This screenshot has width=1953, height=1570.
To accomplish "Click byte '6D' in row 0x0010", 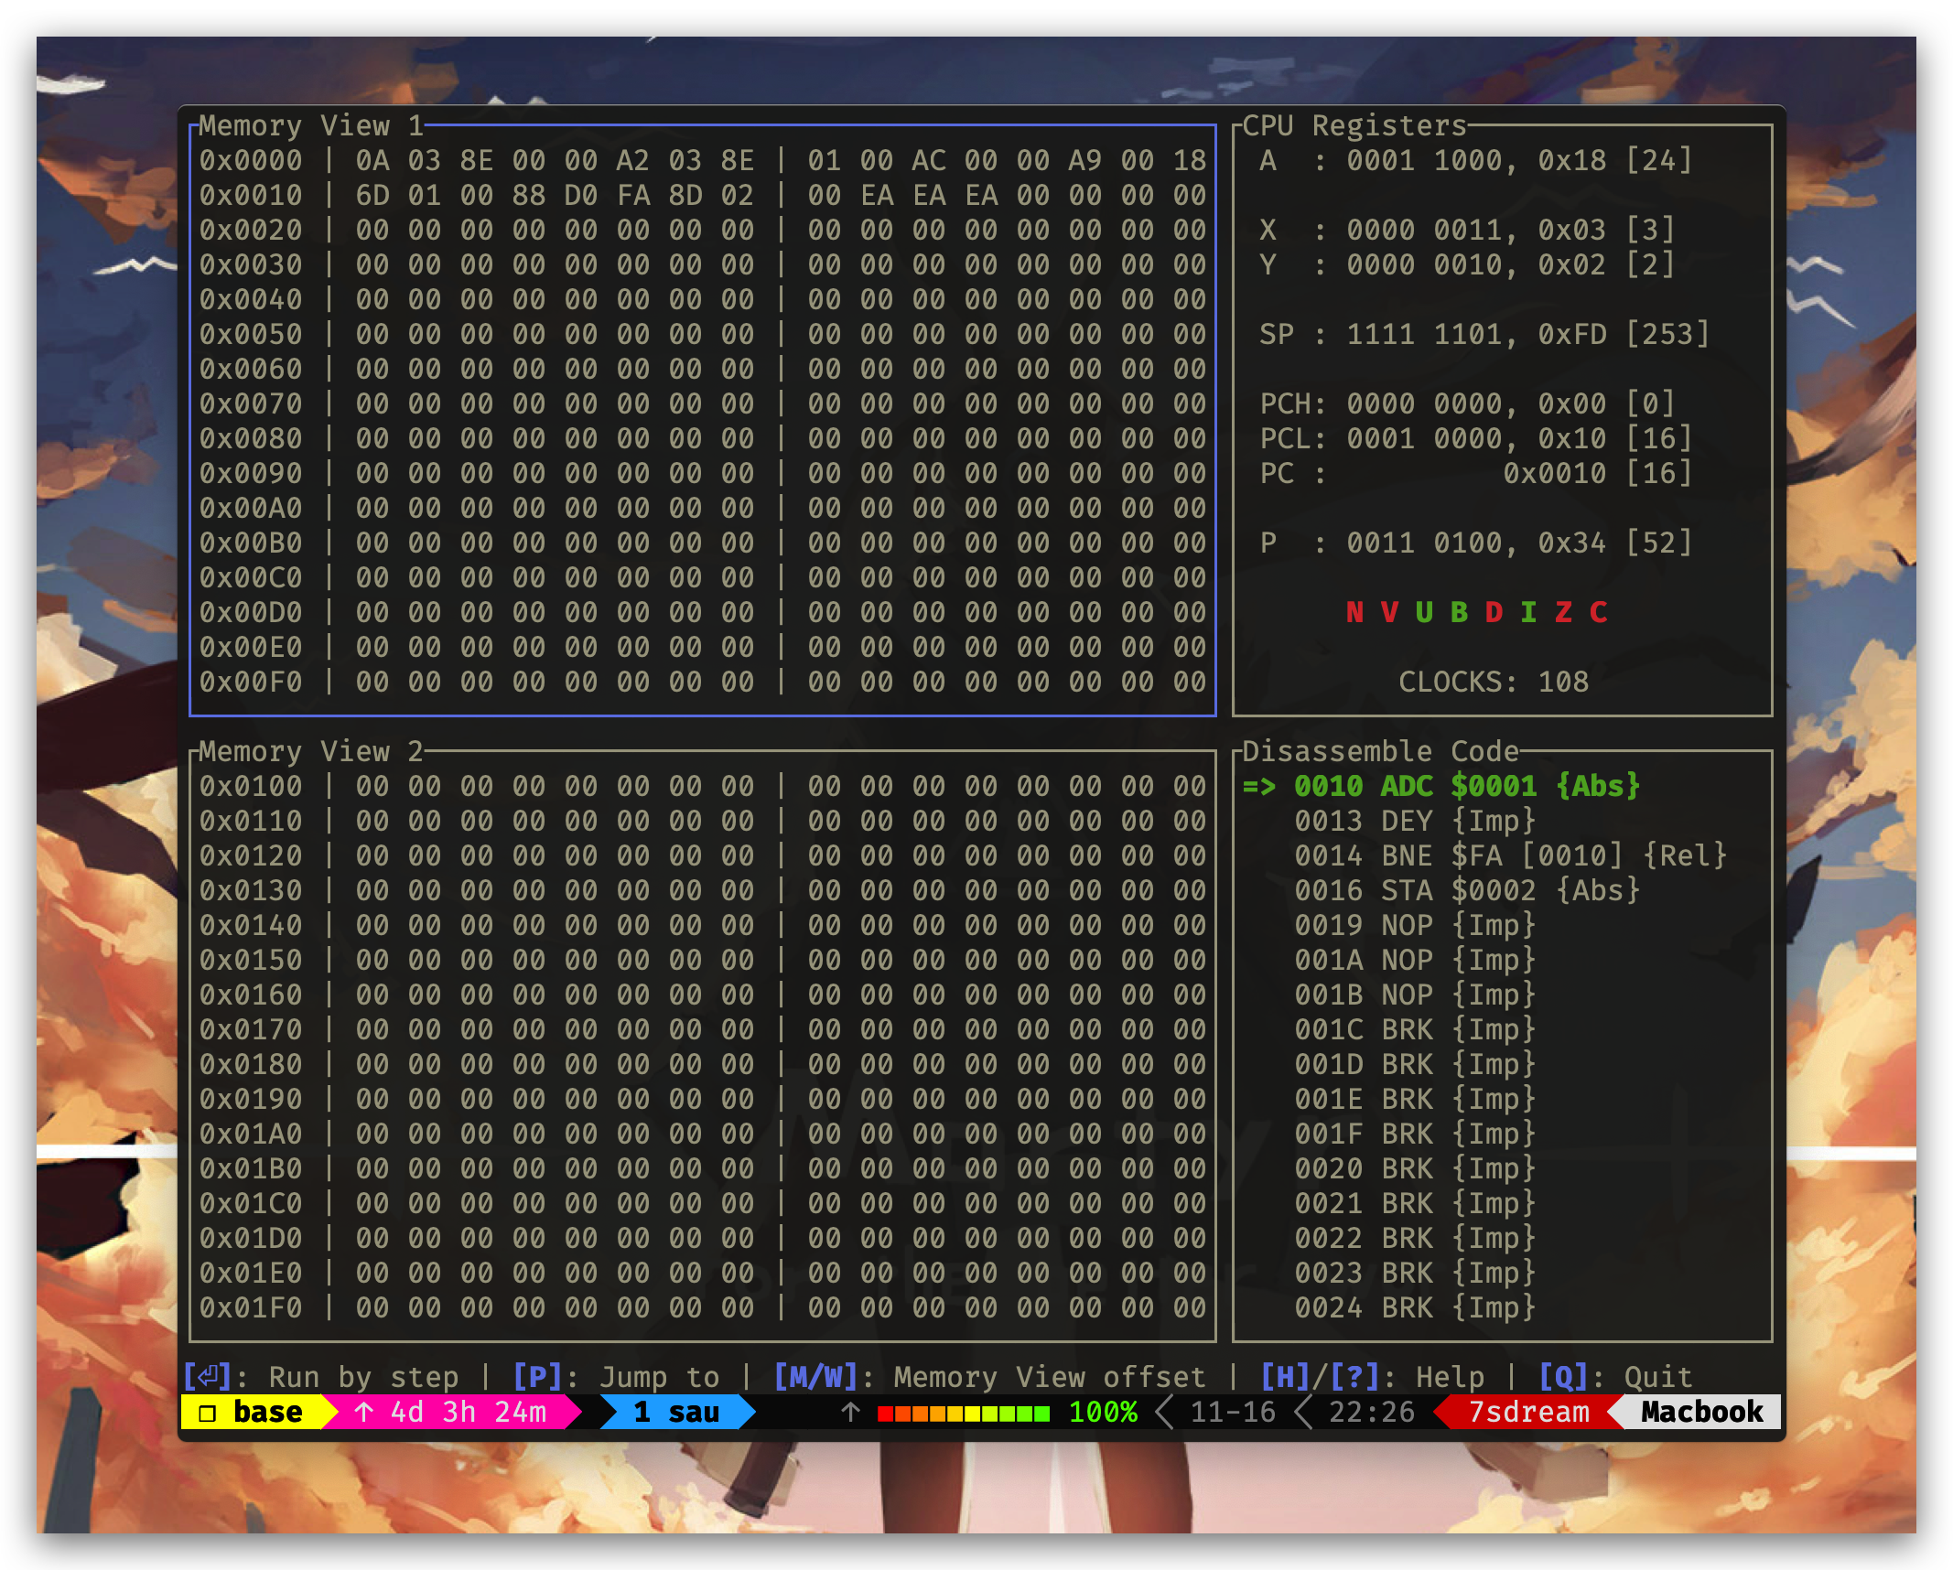I will pos(372,195).
